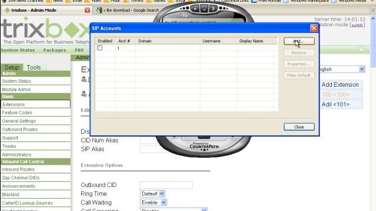376x211 pixels.
Task: Click Add Extension in the right panel
Action: tap(340, 84)
